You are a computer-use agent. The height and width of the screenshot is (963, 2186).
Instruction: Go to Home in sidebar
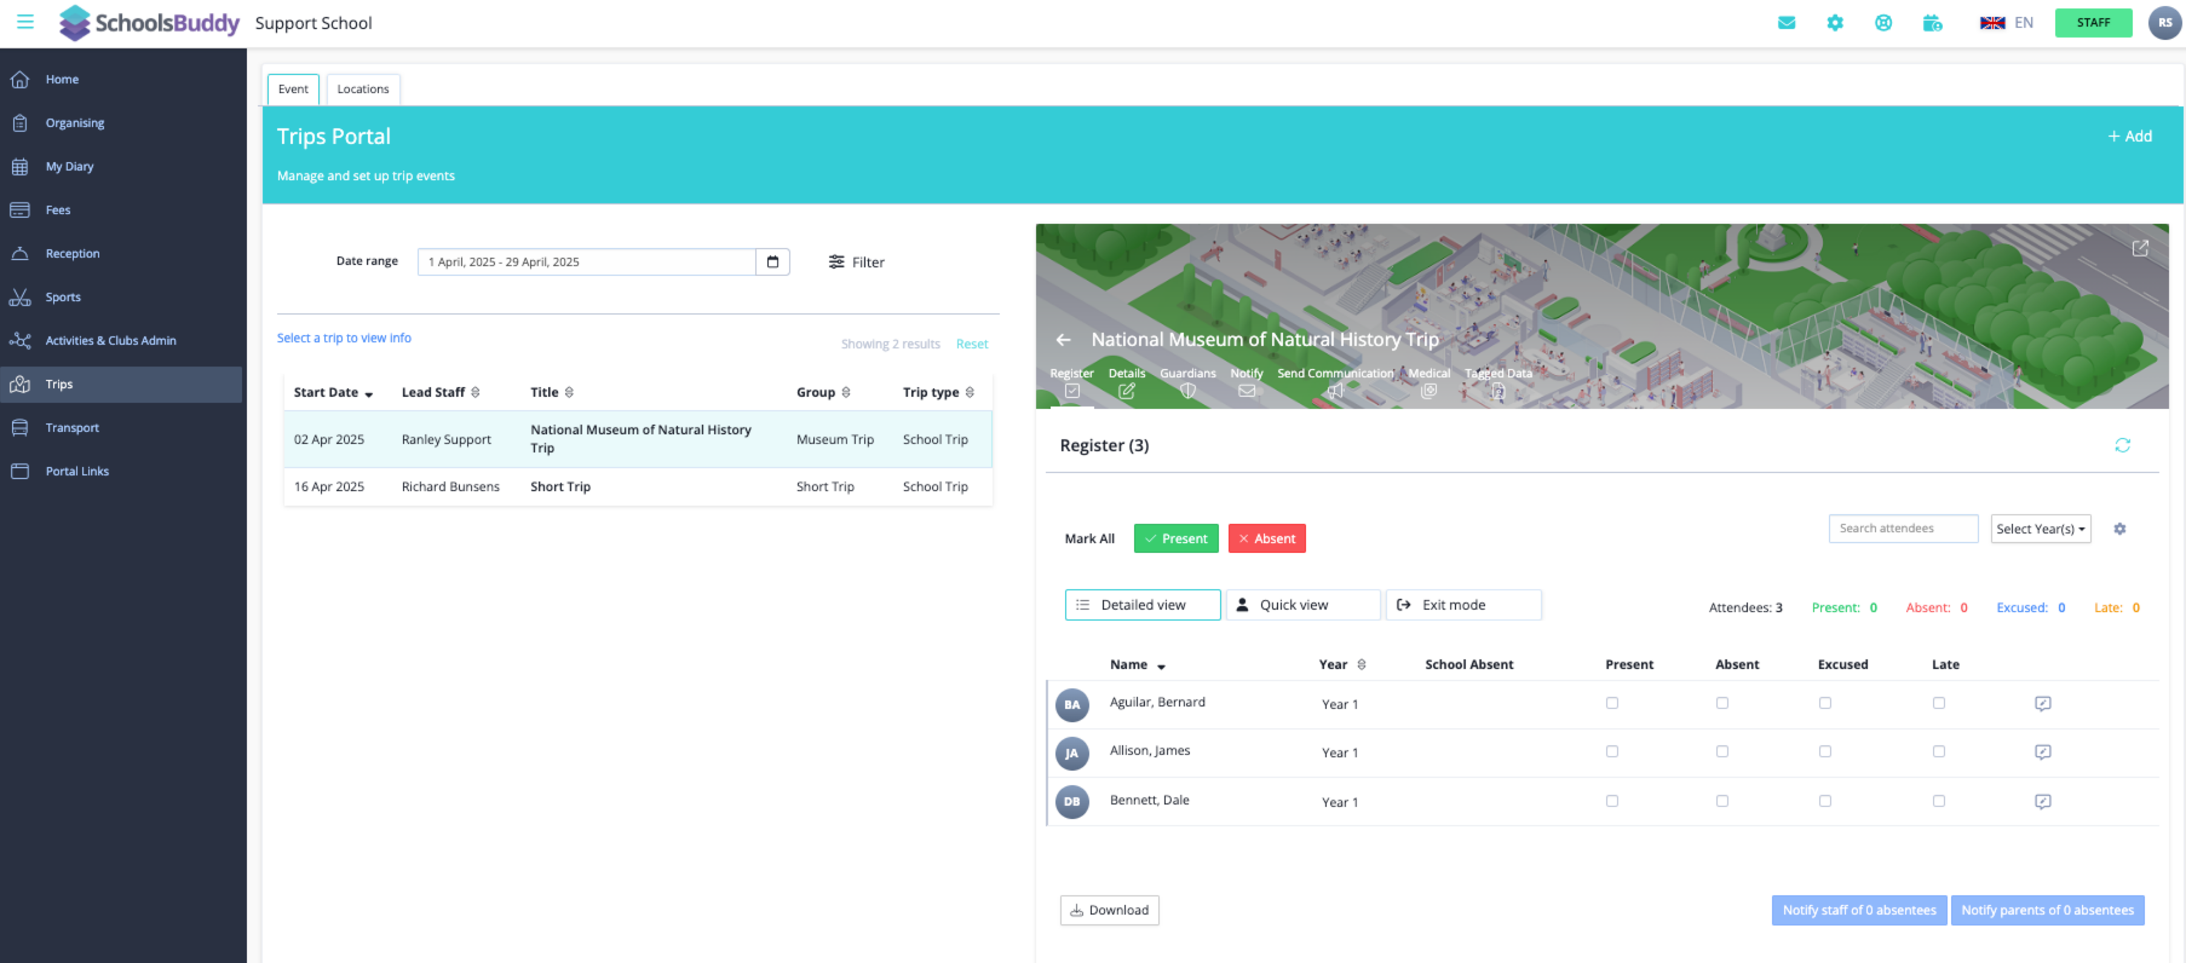(x=122, y=79)
